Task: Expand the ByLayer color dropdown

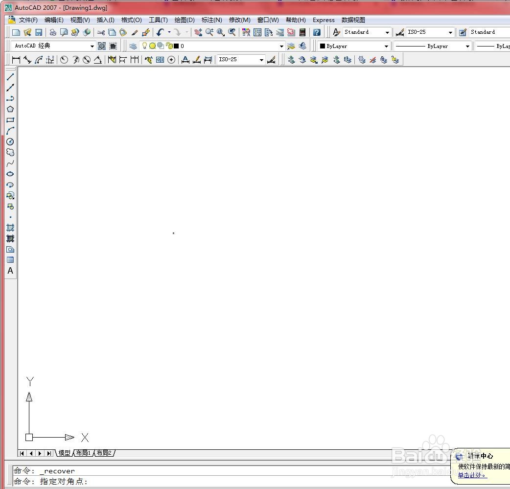Action: [386, 46]
